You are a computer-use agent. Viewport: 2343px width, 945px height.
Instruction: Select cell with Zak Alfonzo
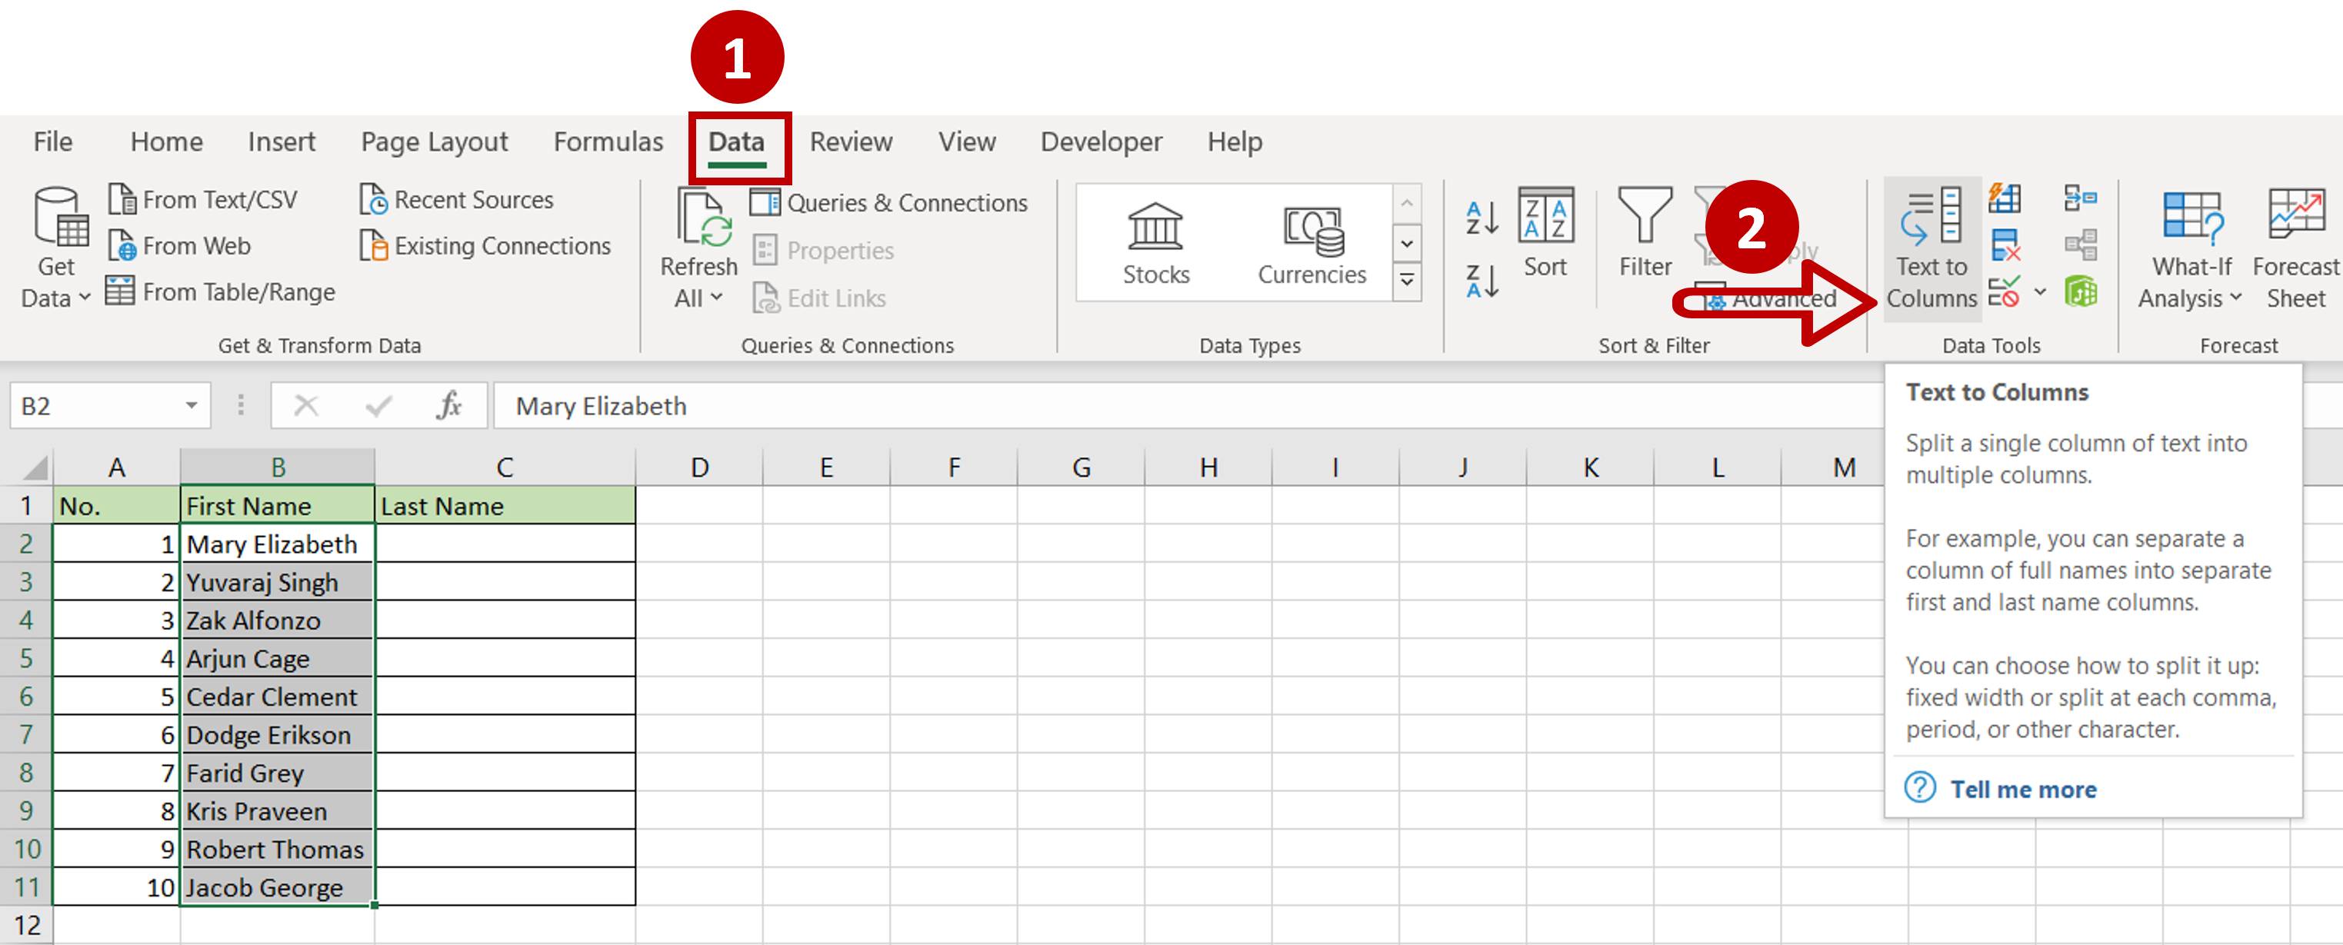[x=278, y=621]
